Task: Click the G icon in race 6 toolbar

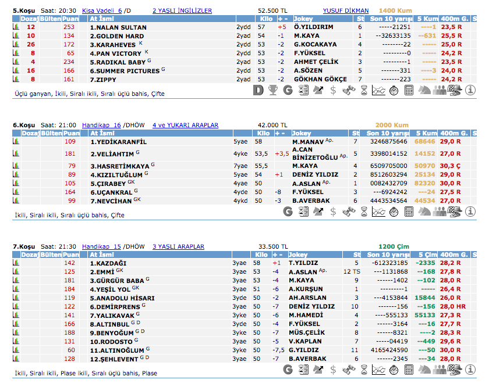Action: pos(288,212)
